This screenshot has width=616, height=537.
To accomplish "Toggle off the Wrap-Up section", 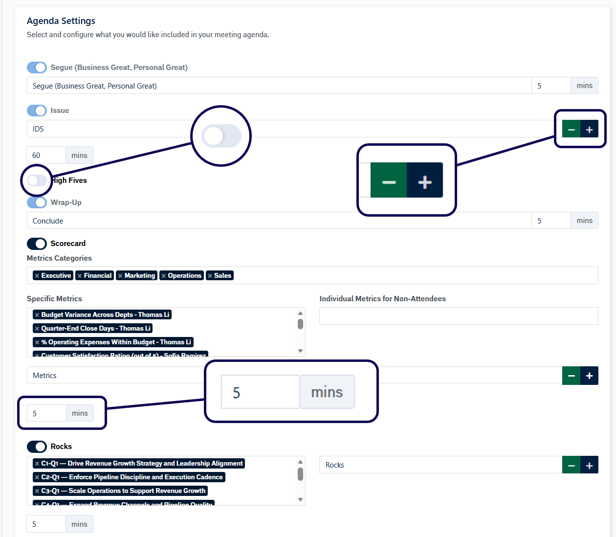I will click(37, 202).
